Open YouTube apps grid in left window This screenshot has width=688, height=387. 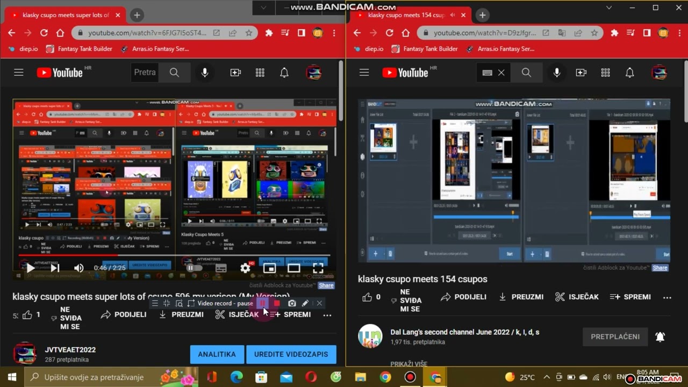point(260,73)
